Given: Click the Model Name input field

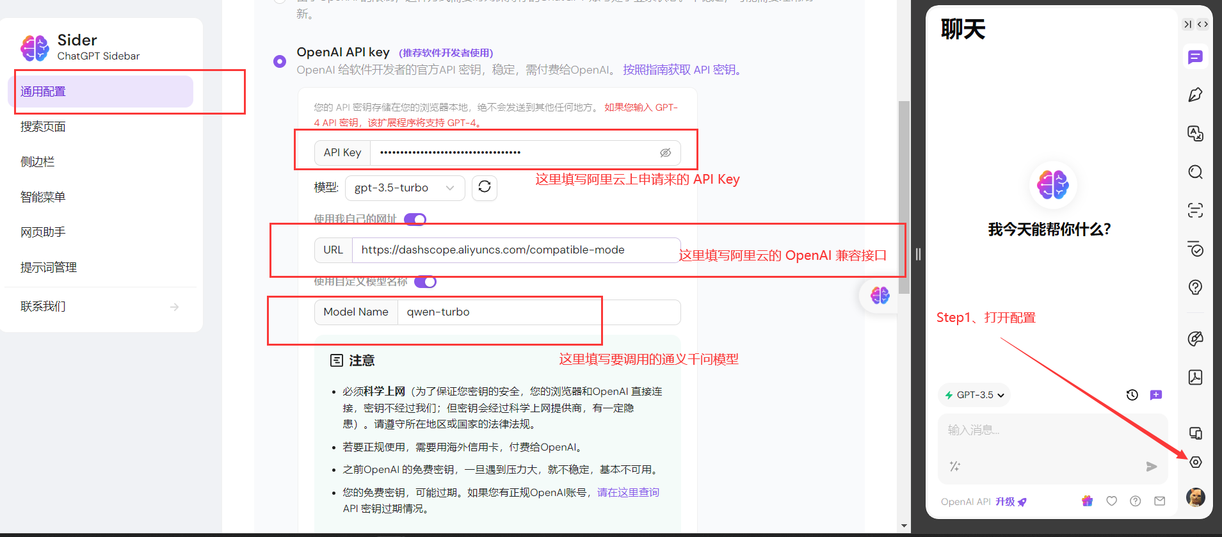Looking at the screenshot, I should point(538,312).
